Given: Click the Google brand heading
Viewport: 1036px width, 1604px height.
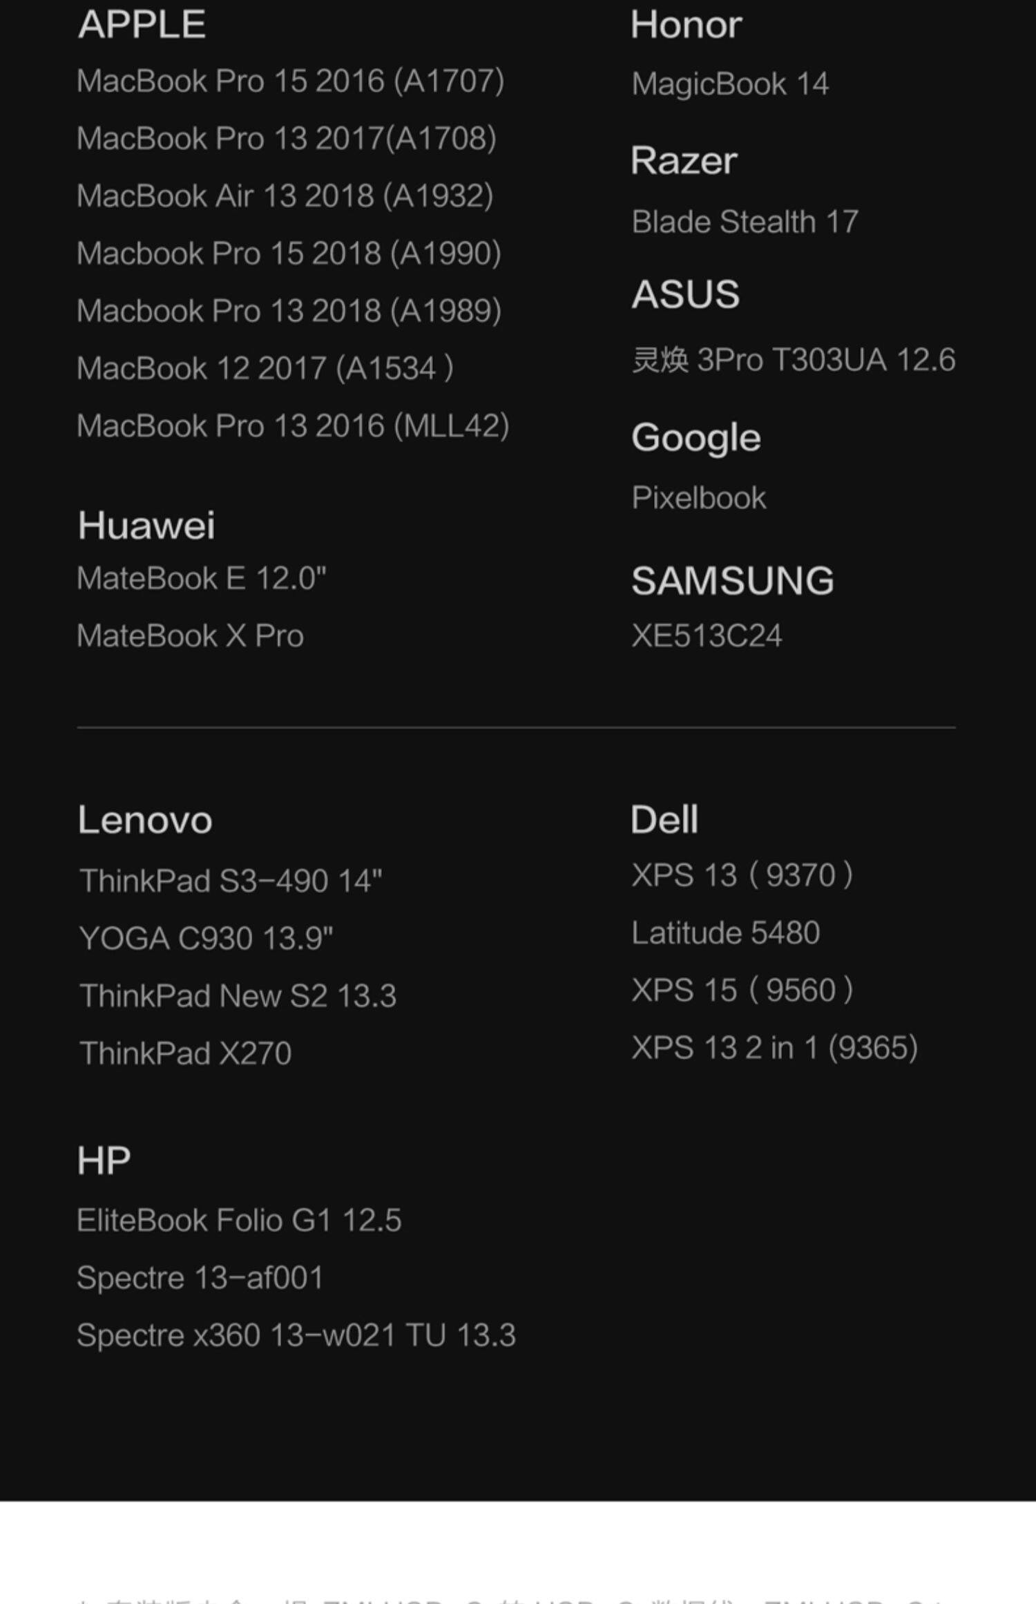Looking at the screenshot, I should pos(696,438).
